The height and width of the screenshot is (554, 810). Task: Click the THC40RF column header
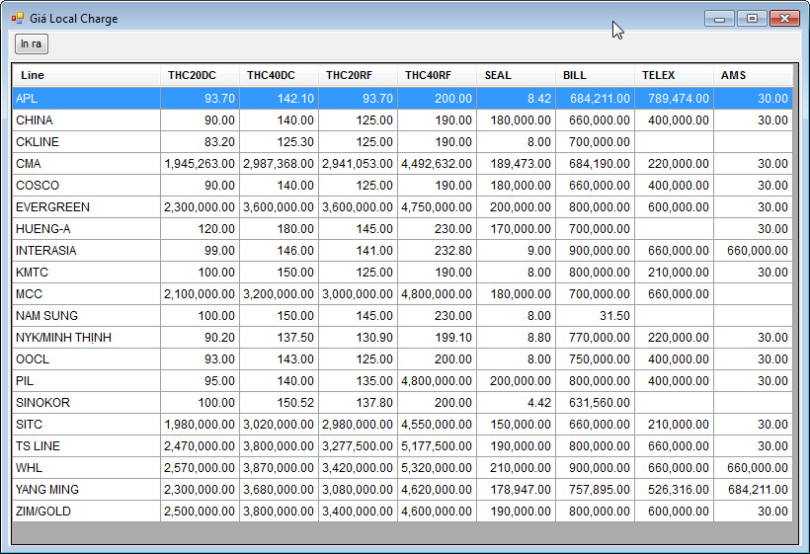(437, 75)
